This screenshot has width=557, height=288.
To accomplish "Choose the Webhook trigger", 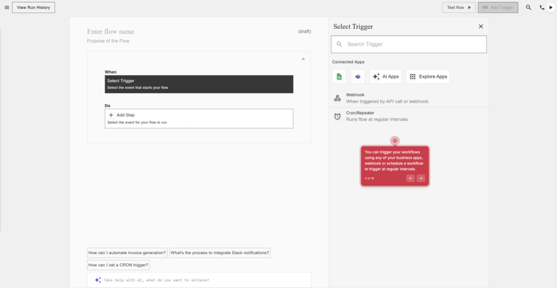I will [x=409, y=98].
